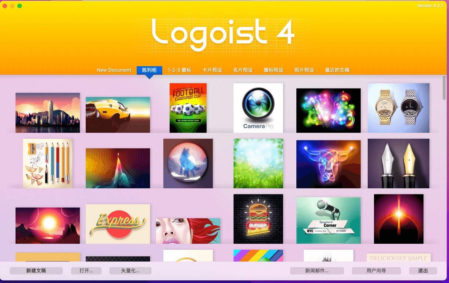This screenshot has width=449, height=283.
Task: Select the Burger Boulevard neon sign template
Action: [258, 219]
